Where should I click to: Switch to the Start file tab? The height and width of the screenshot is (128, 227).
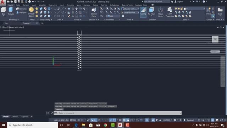(x=6, y=23)
